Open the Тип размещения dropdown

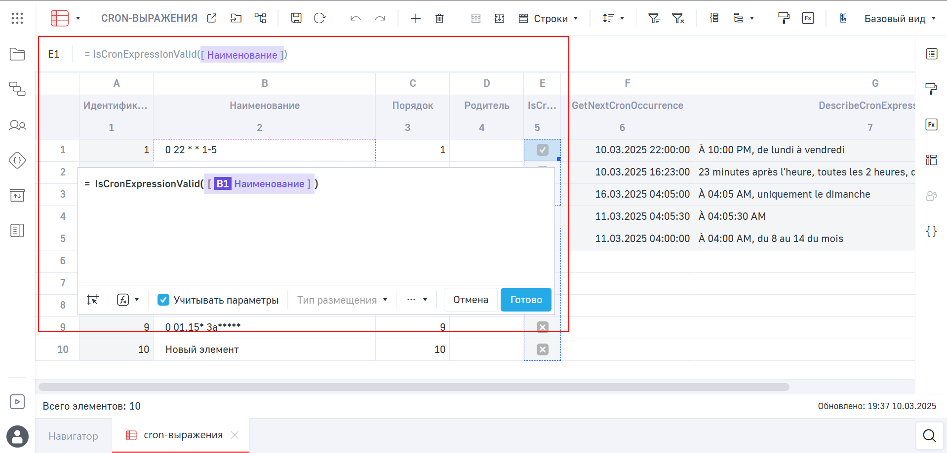point(342,300)
